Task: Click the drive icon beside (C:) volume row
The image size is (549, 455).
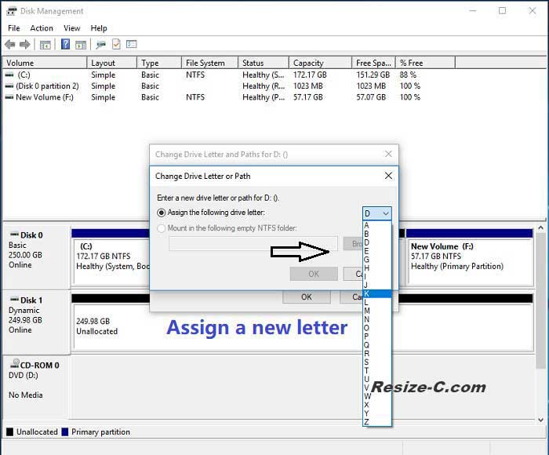Action: (x=9, y=75)
